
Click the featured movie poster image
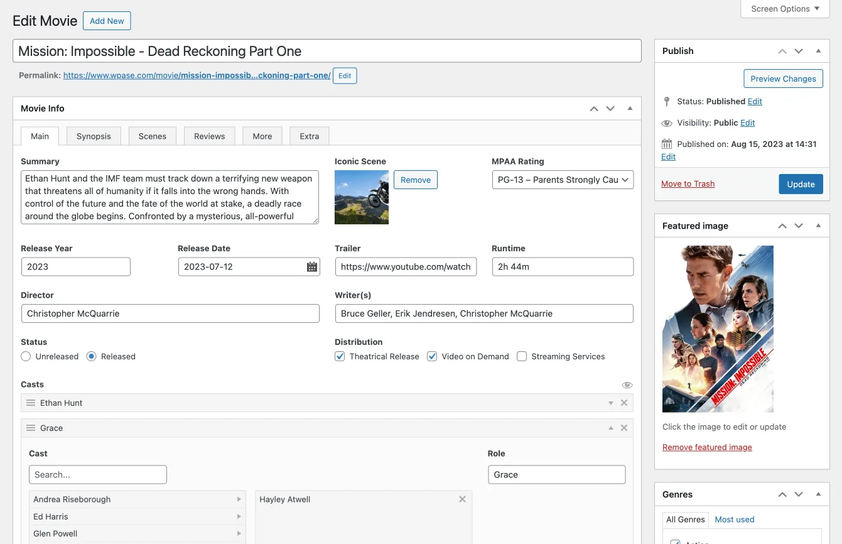[x=718, y=329]
